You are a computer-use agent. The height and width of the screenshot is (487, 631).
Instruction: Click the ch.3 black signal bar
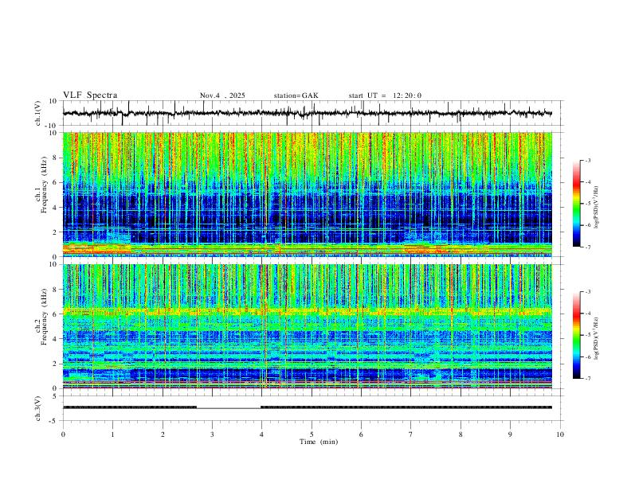(x=307, y=407)
